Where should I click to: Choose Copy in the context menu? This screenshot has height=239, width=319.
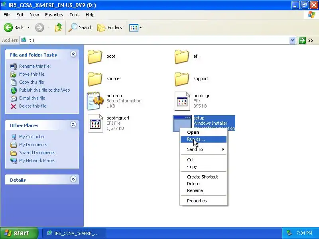pyautogui.click(x=203, y=167)
